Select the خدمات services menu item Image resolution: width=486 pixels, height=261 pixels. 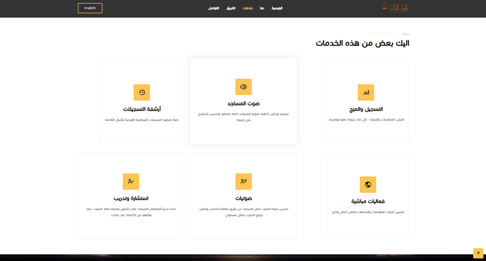click(248, 8)
